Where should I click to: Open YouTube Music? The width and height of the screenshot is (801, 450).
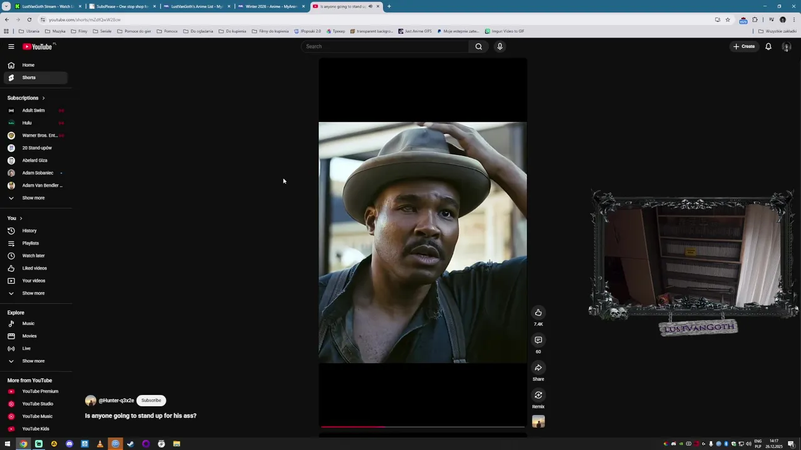[36, 416]
